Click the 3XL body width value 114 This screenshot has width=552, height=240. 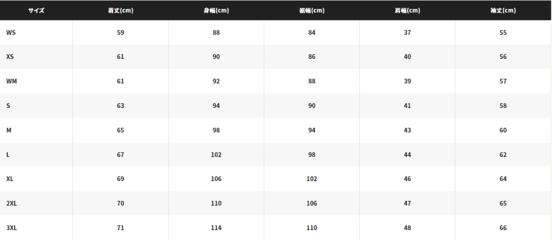point(216,228)
